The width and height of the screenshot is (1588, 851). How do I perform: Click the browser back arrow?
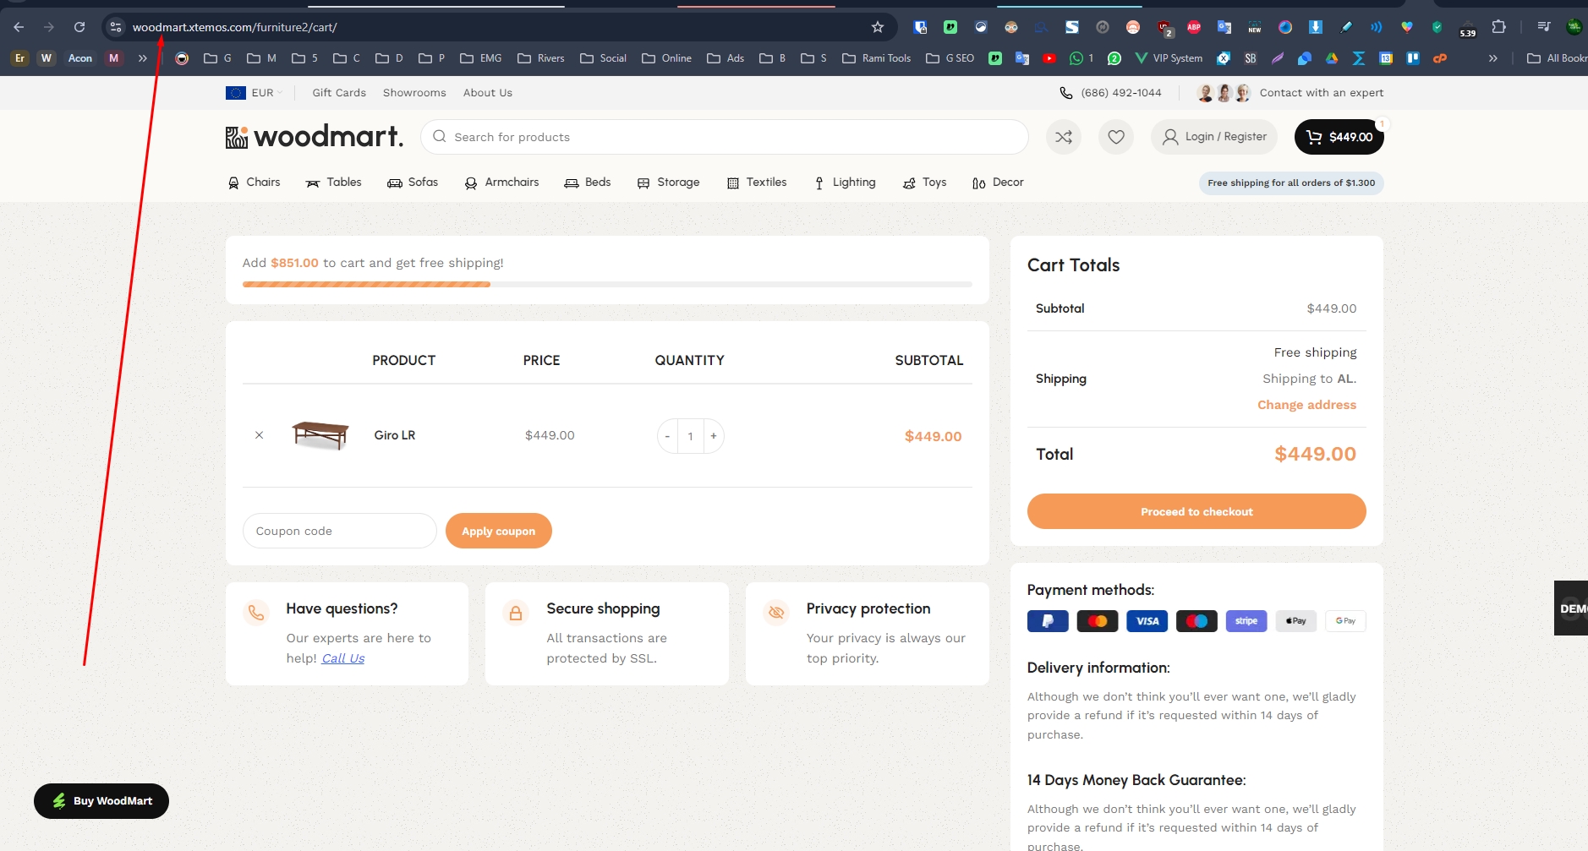[19, 27]
